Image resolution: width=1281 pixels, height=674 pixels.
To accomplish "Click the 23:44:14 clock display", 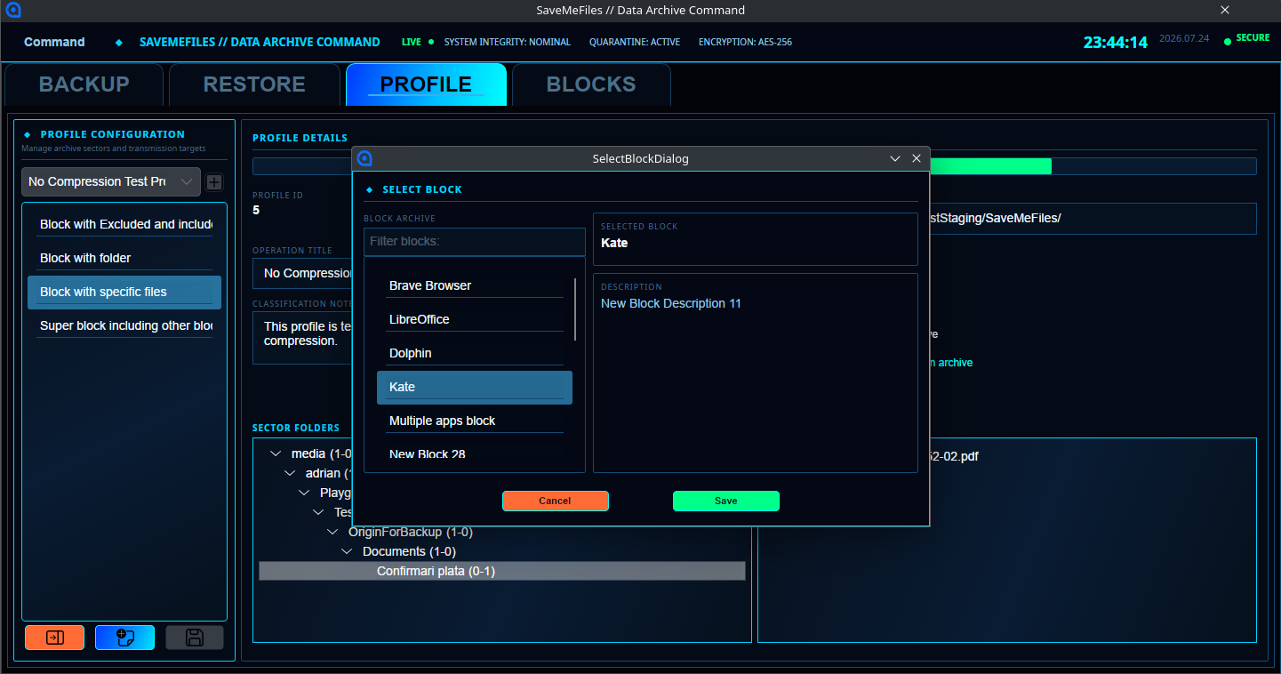I will (x=1115, y=42).
